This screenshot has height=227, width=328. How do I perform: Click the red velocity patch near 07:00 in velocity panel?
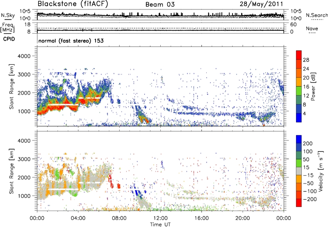click(x=110, y=181)
